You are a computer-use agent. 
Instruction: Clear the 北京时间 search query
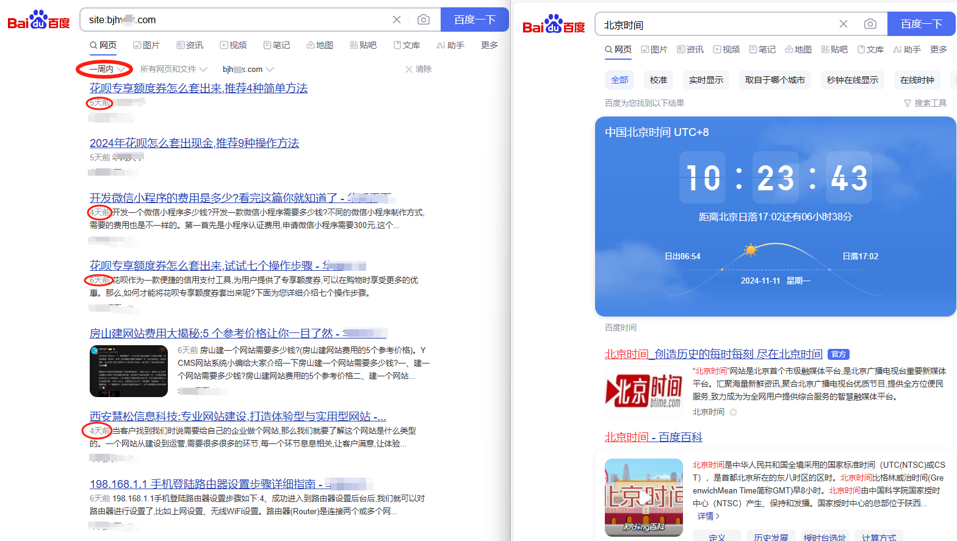point(843,24)
